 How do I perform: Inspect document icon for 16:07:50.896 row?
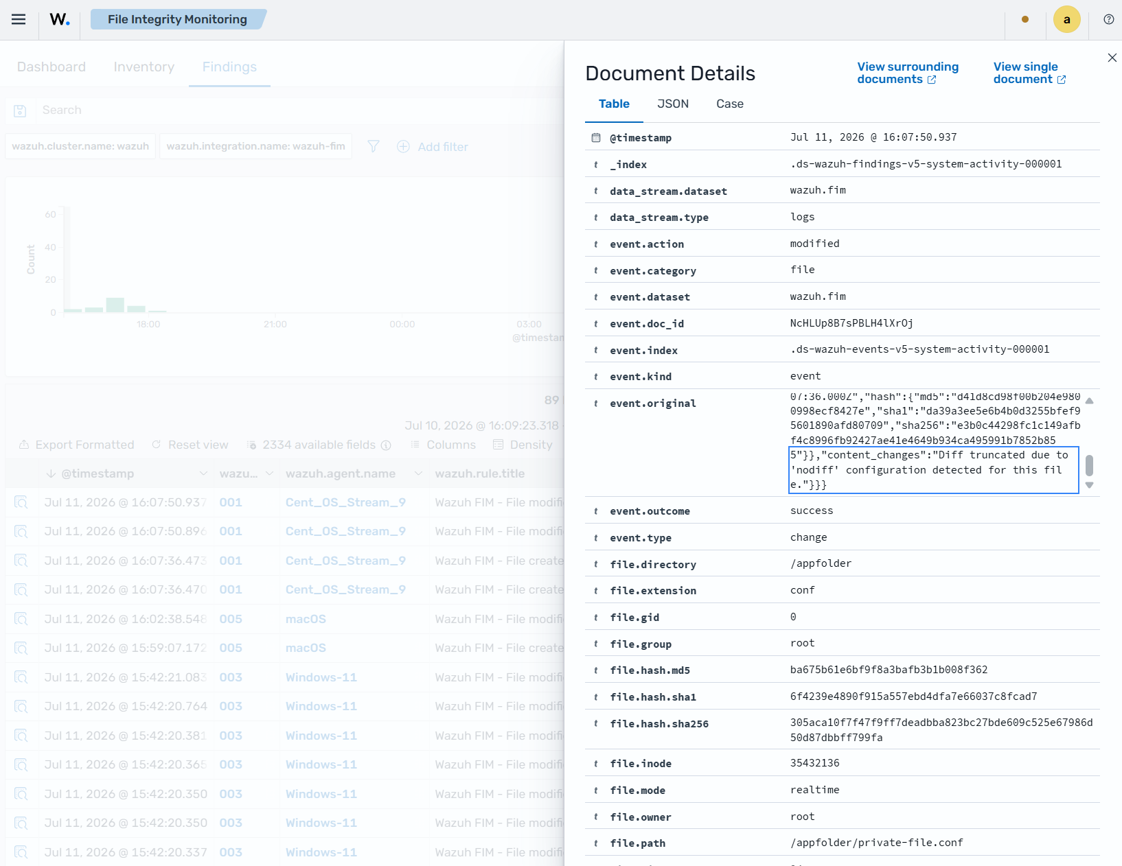[21, 531]
